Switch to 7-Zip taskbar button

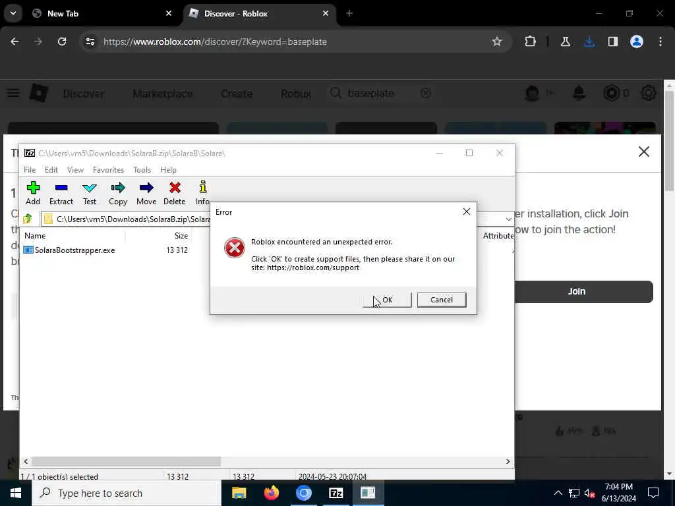click(336, 493)
